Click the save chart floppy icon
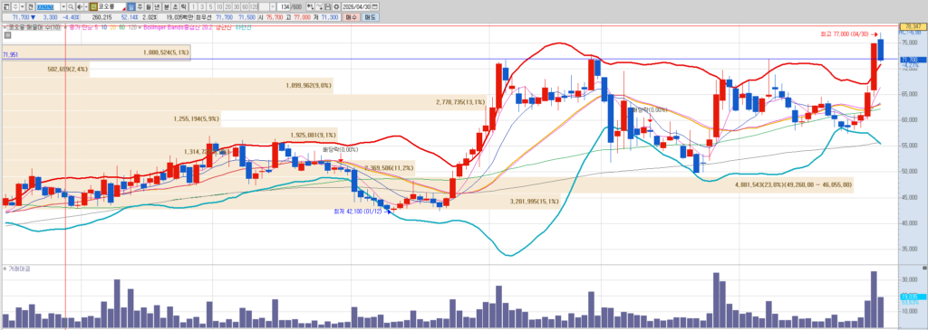 pos(328,6)
